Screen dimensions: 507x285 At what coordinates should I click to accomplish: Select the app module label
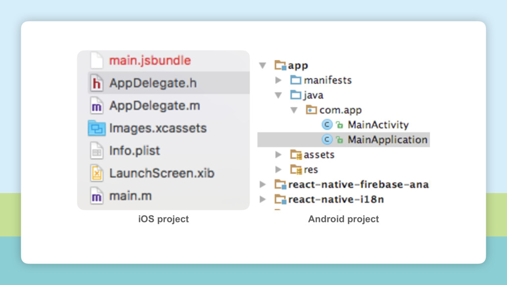(298, 66)
